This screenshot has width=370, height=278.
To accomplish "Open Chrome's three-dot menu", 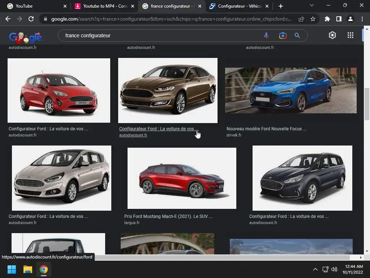I will [362, 19].
